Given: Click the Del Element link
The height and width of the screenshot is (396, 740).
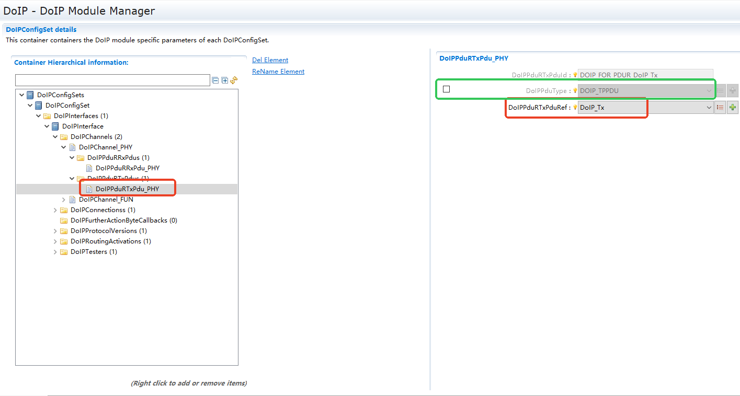Looking at the screenshot, I should pyautogui.click(x=270, y=60).
